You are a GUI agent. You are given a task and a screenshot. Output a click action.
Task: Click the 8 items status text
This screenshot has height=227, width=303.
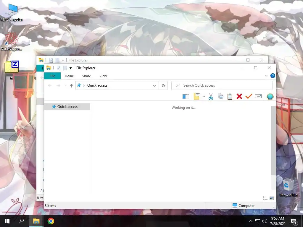[x=50, y=206]
